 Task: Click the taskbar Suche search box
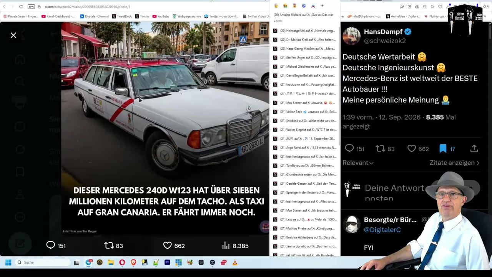(x=42, y=262)
